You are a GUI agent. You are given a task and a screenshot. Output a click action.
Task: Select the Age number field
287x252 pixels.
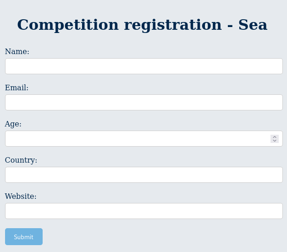144,139
